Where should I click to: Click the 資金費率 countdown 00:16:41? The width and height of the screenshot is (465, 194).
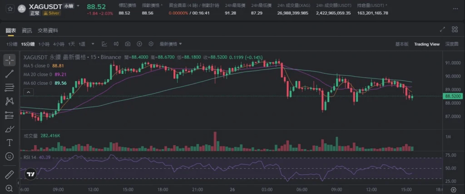tap(201, 13)
